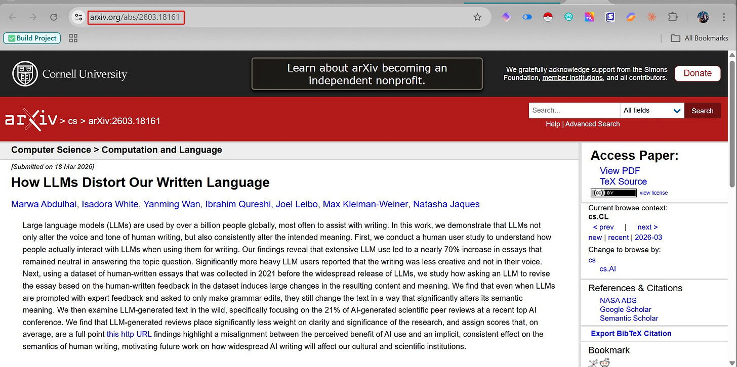
Task: Bookmark the page with the star icon
Action: click(x=477, y=17)
